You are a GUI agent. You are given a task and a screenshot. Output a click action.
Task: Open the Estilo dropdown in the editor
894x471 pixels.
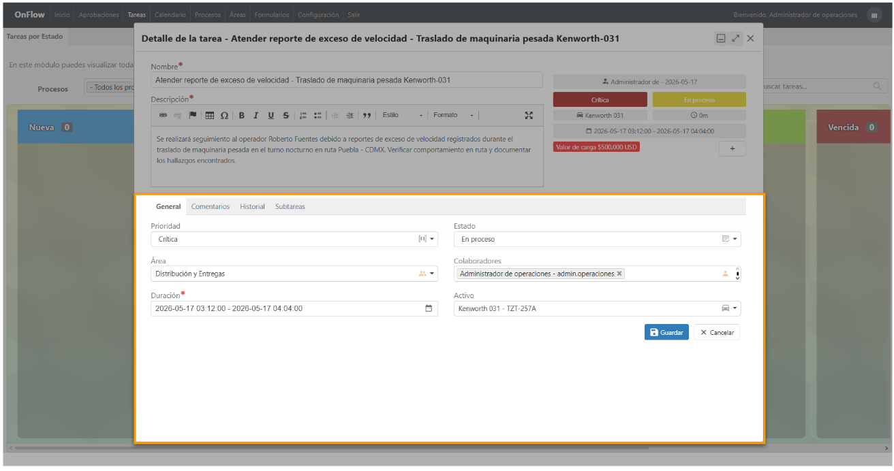point(402,115)
